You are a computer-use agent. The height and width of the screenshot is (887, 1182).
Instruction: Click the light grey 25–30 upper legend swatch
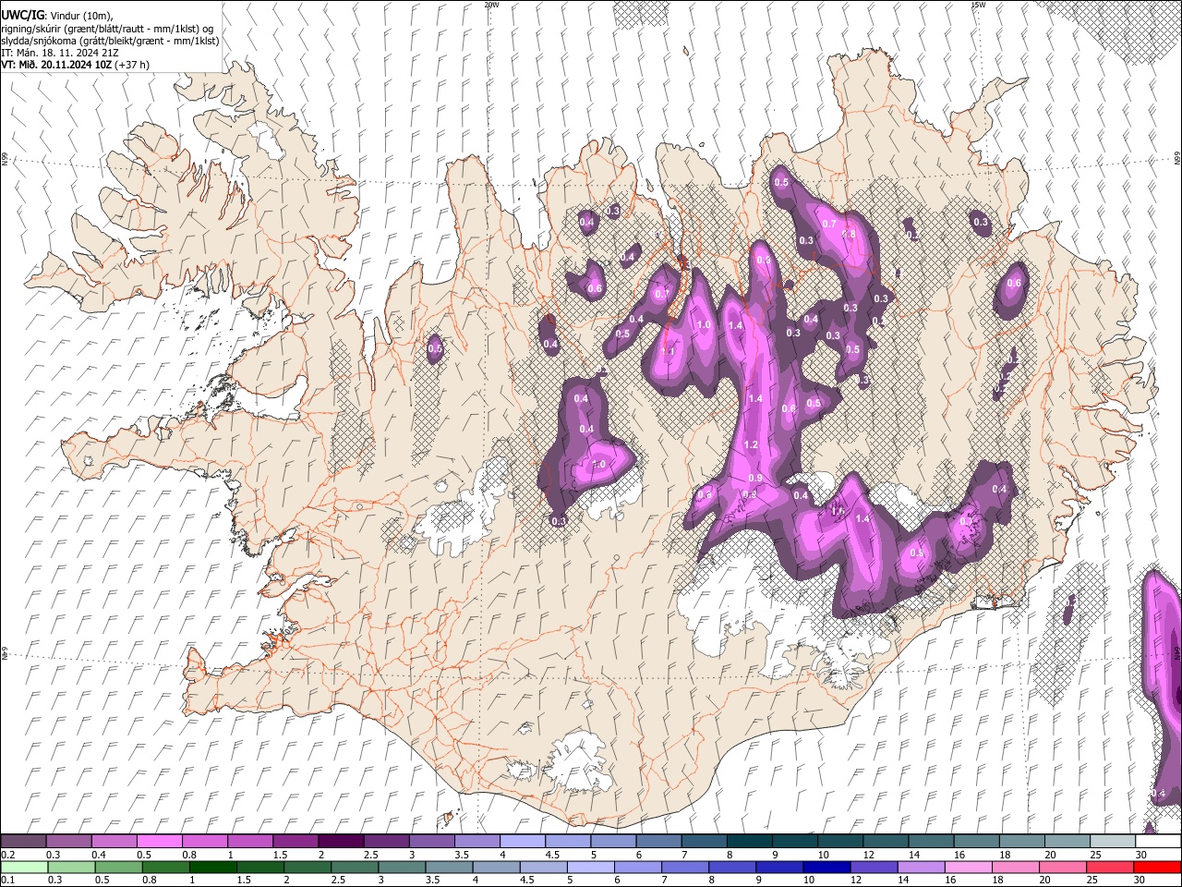tap(1112, 842)
